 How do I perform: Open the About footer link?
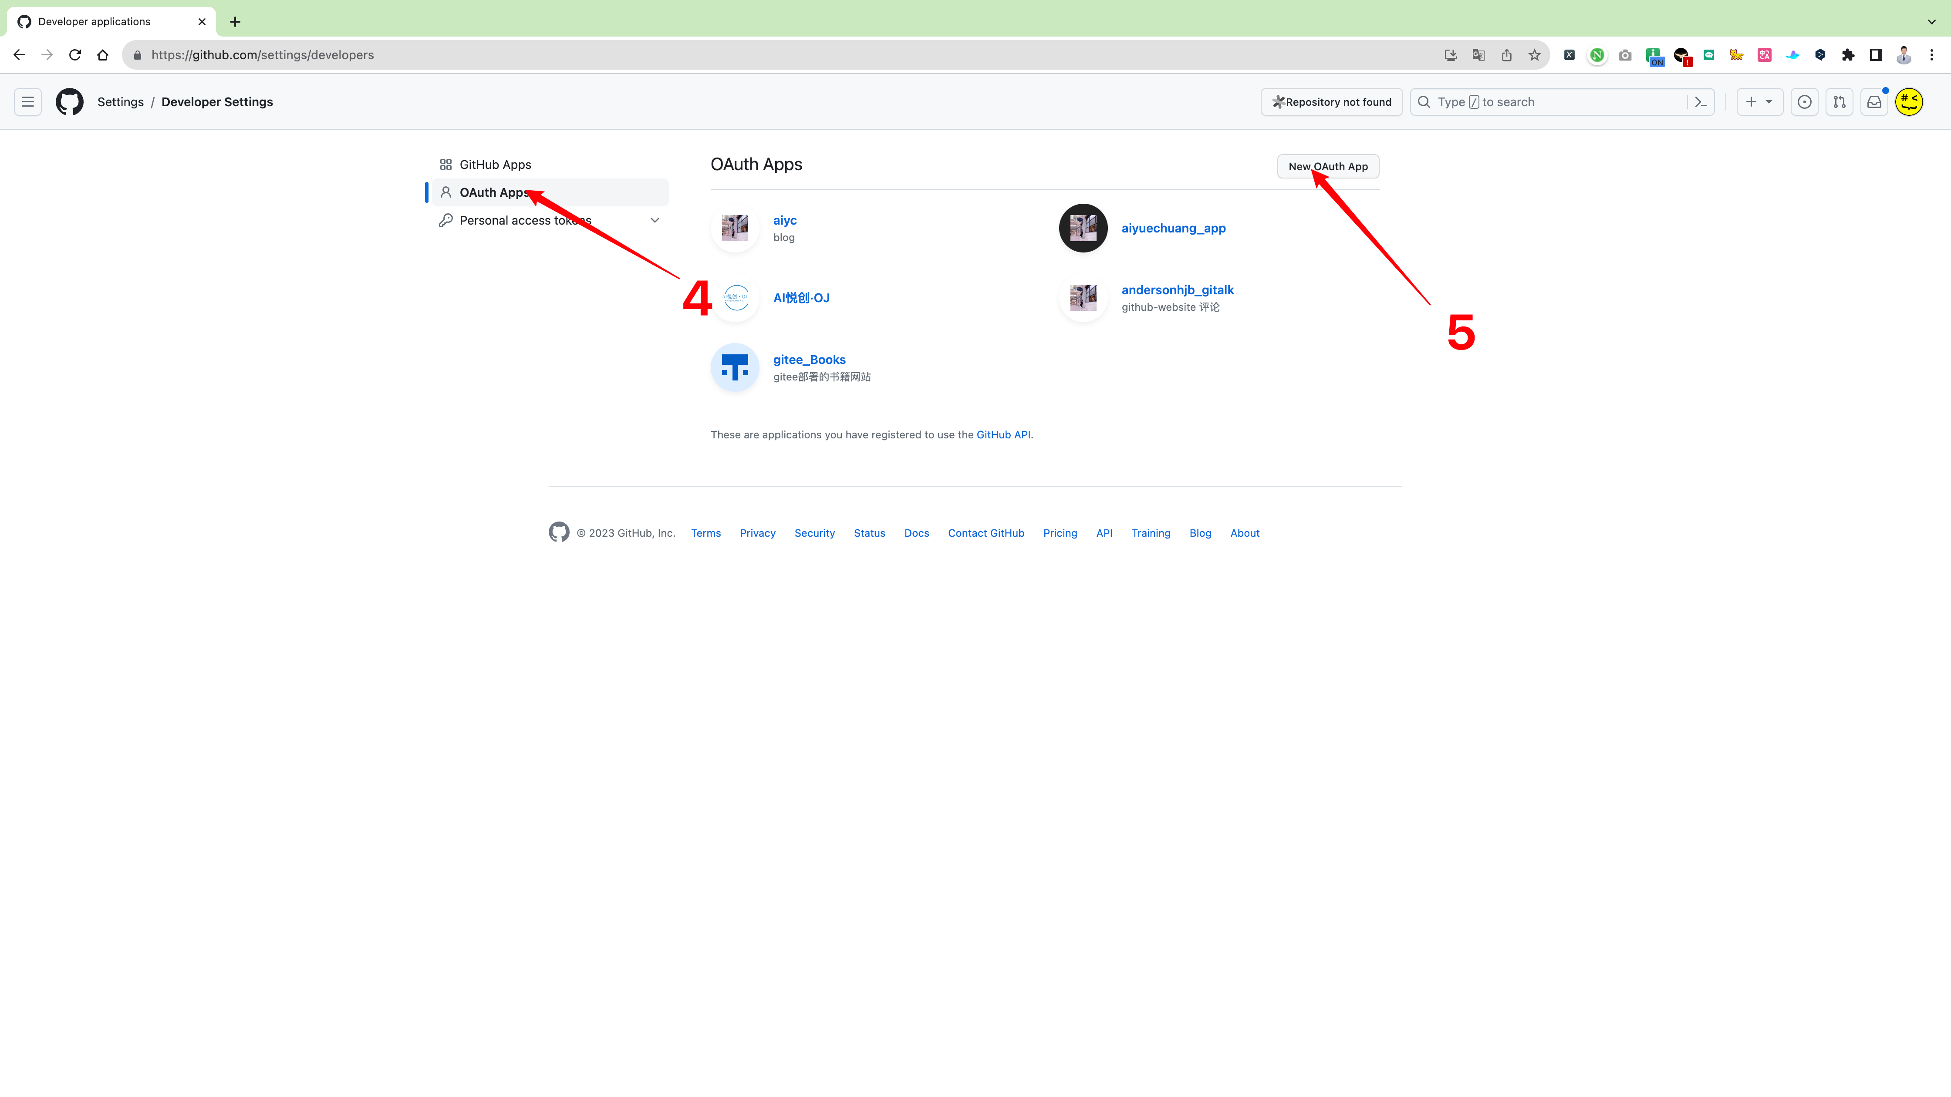[x=1245, y=533]
